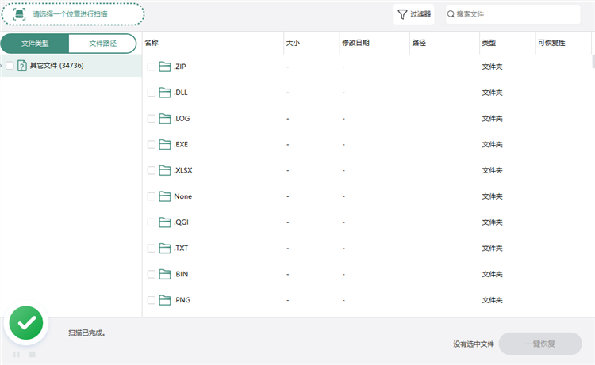Click the .XLSX folder icon
The image size is (595, 365).
tap(165, 170)
